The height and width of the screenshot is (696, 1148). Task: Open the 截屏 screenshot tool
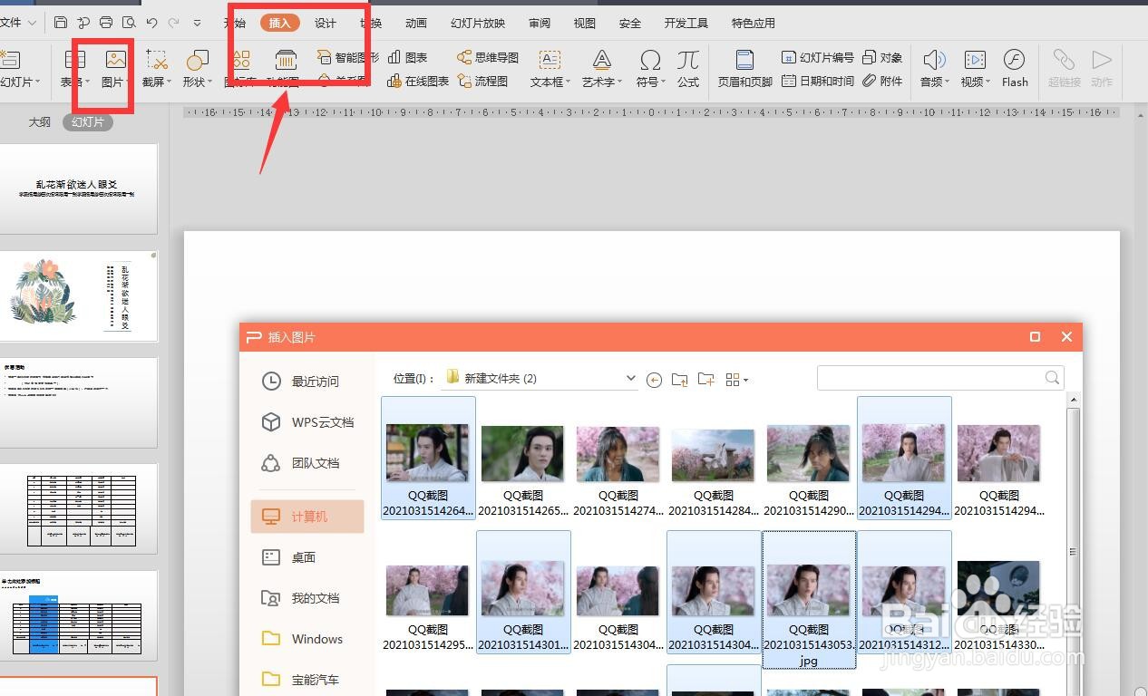pyautogui.click(x=156, y=69)
